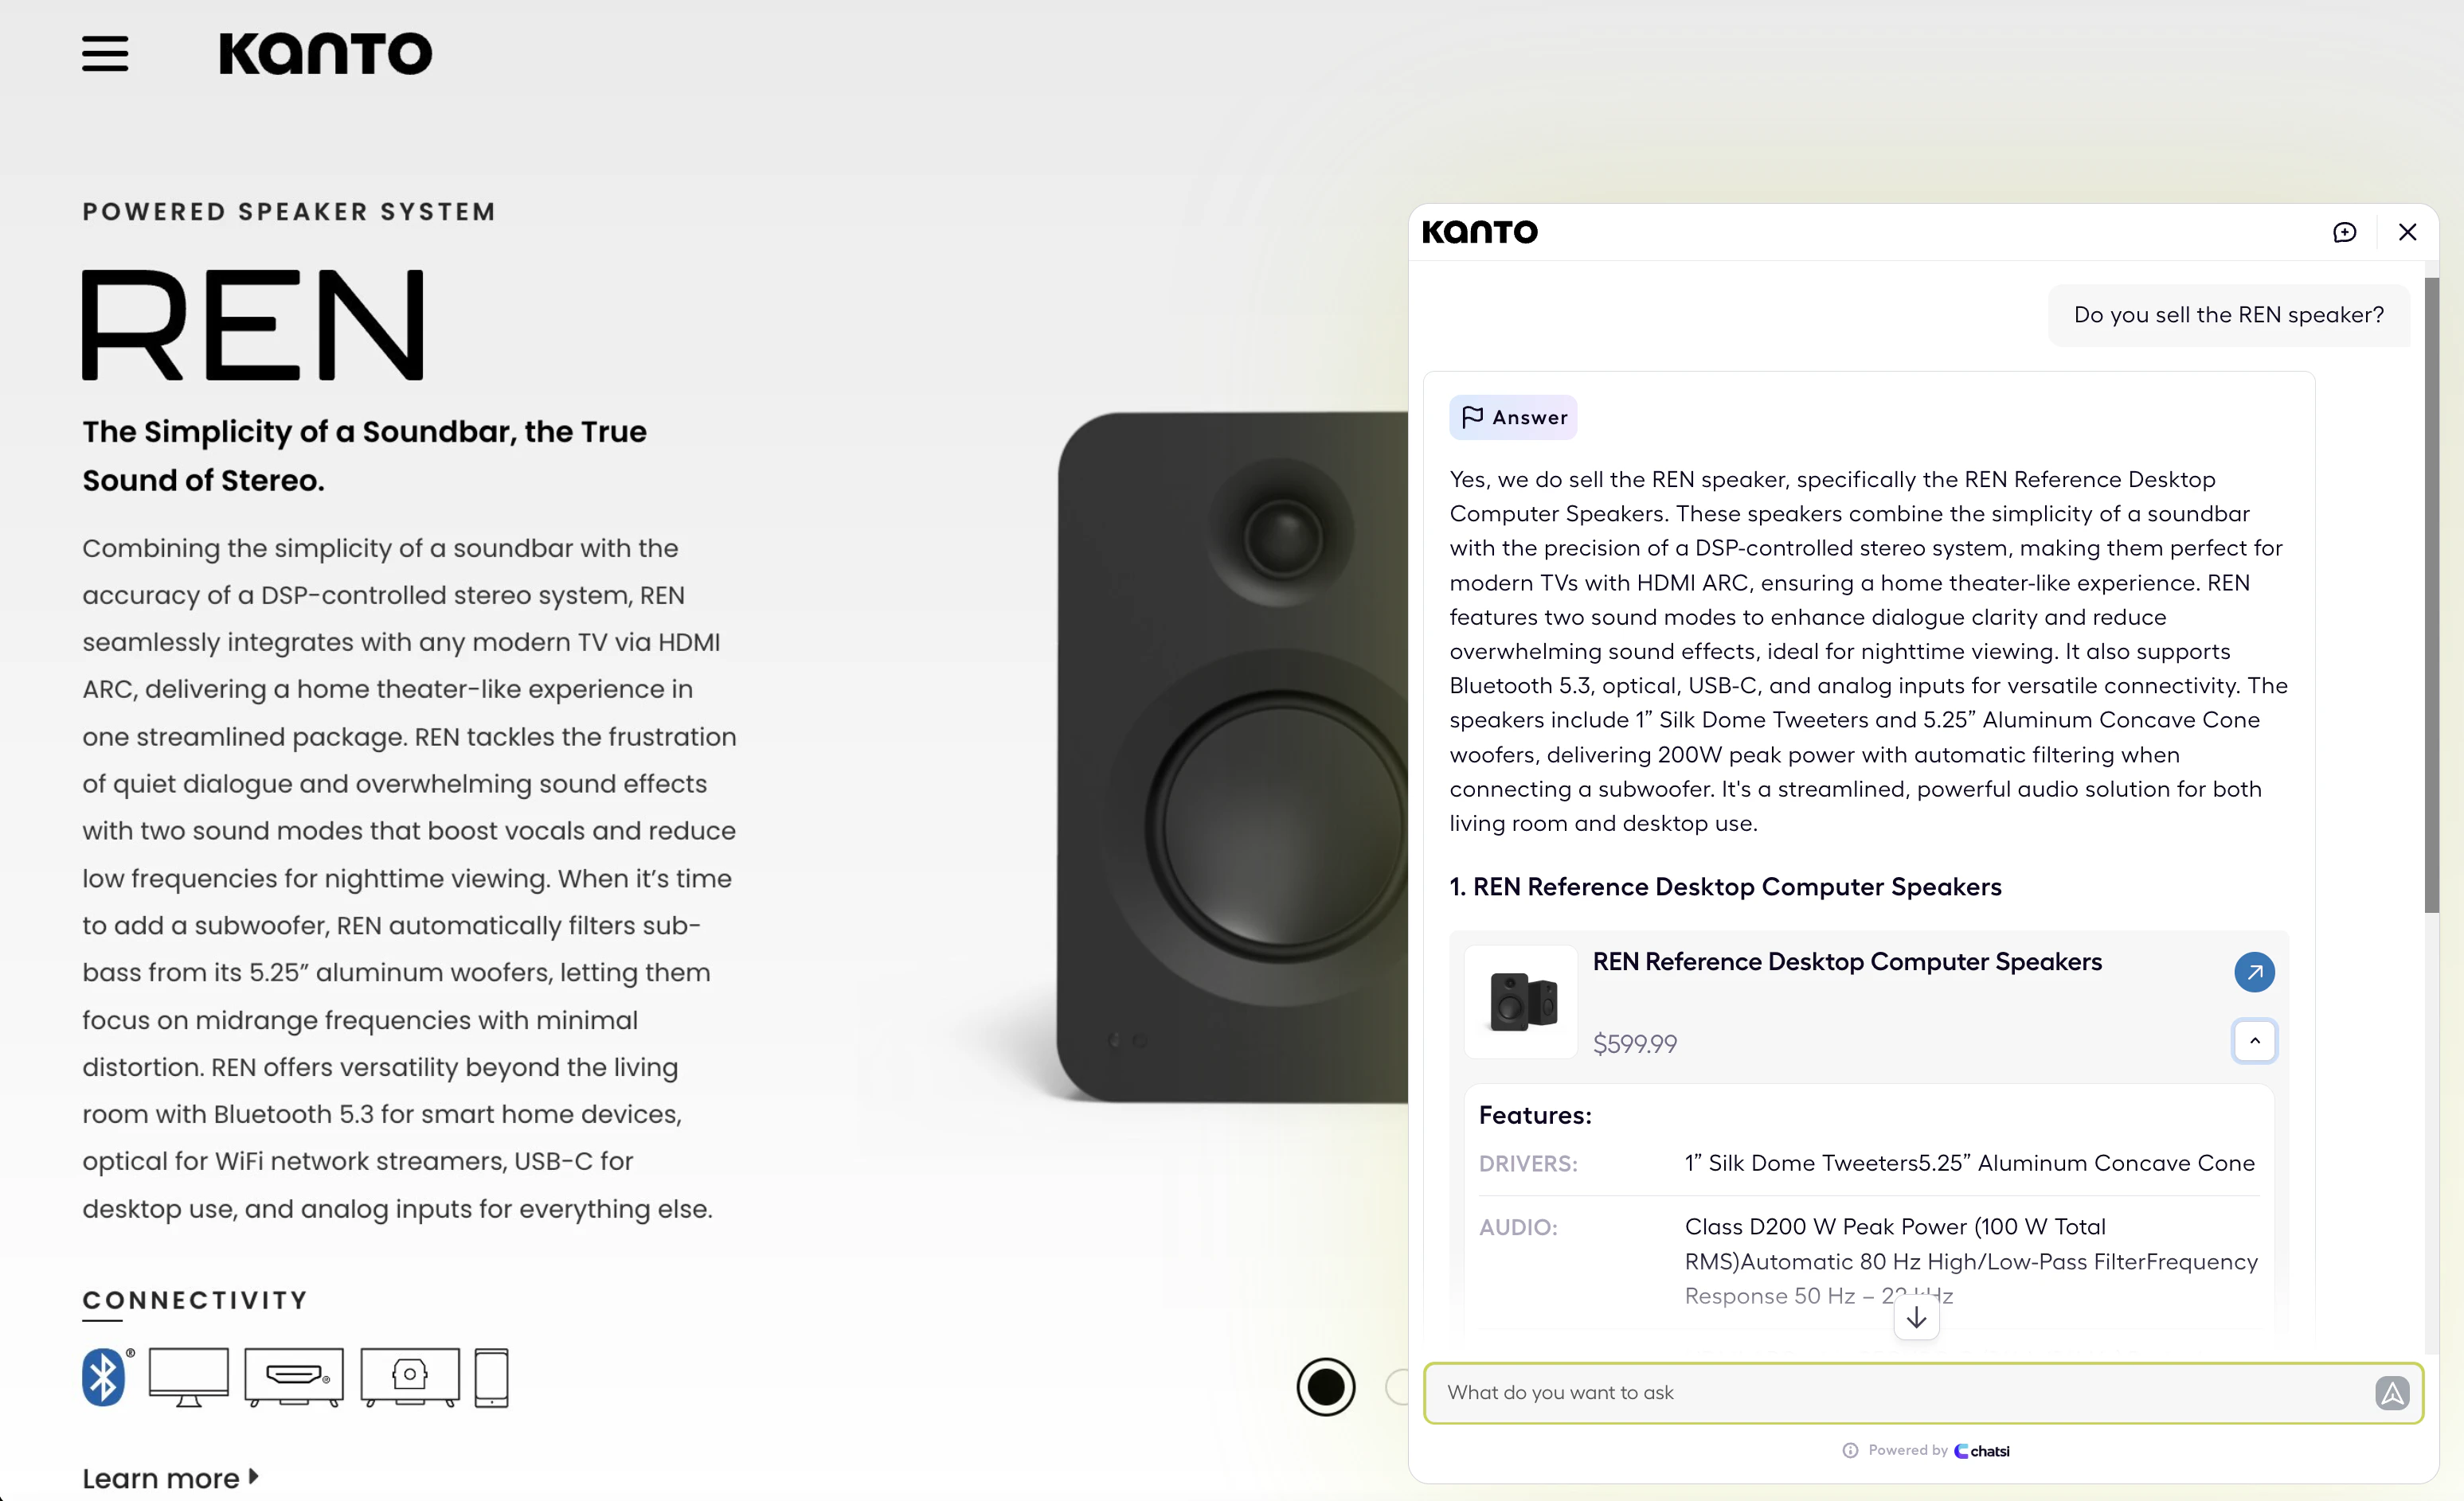Close the Kanto chat widget
This screenshot has height=1501, width=2464.
[x=2407, y=233]
